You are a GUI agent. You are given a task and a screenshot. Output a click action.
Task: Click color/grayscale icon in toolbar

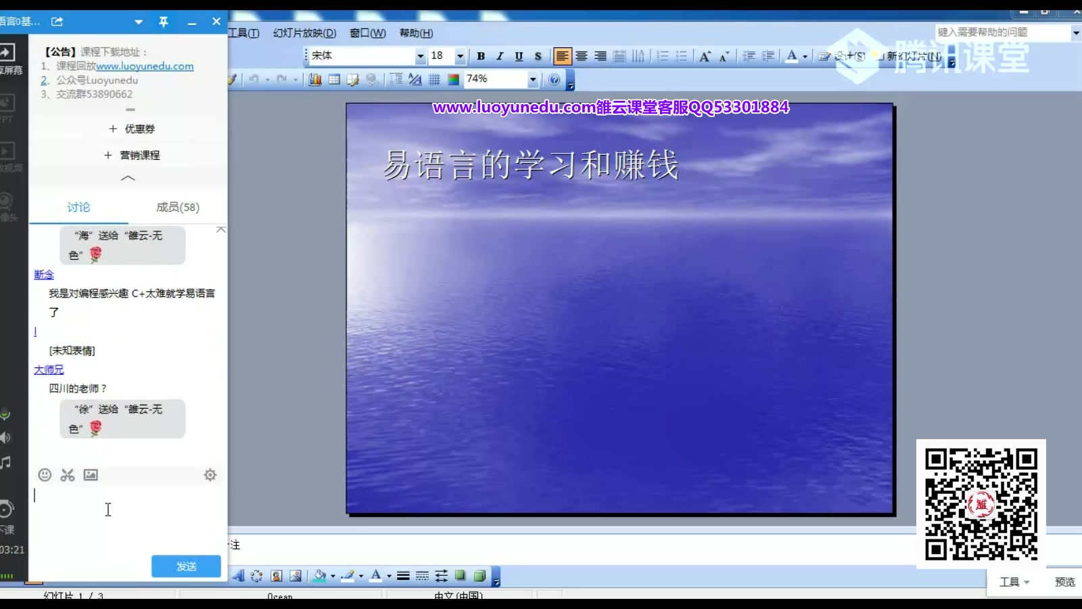click(453, 80)
